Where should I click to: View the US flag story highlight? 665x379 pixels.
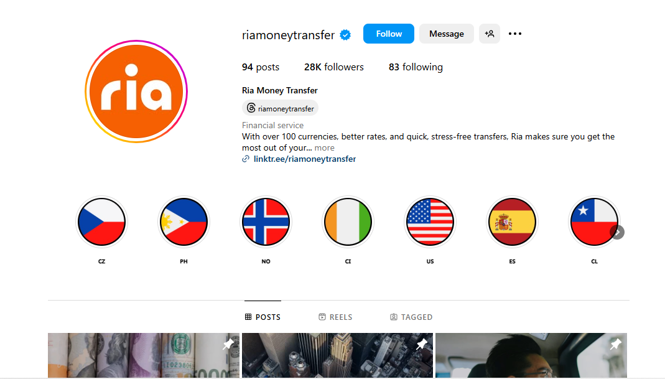[x=430, y=222]
